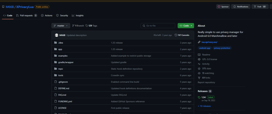Open the FUNDING.yml file
272x114 pixels.
pos(65,101)
